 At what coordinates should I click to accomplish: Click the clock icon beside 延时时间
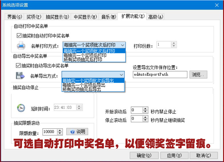21,108
